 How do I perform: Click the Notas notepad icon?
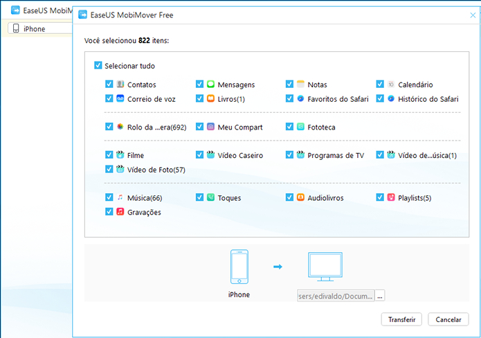point(300,84)
